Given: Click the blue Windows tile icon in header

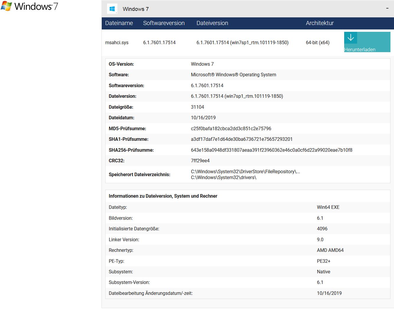Looking at the screenshot, I should click(x=112, y=9).
